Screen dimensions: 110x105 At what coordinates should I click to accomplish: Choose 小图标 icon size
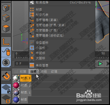tap(62, 48)
